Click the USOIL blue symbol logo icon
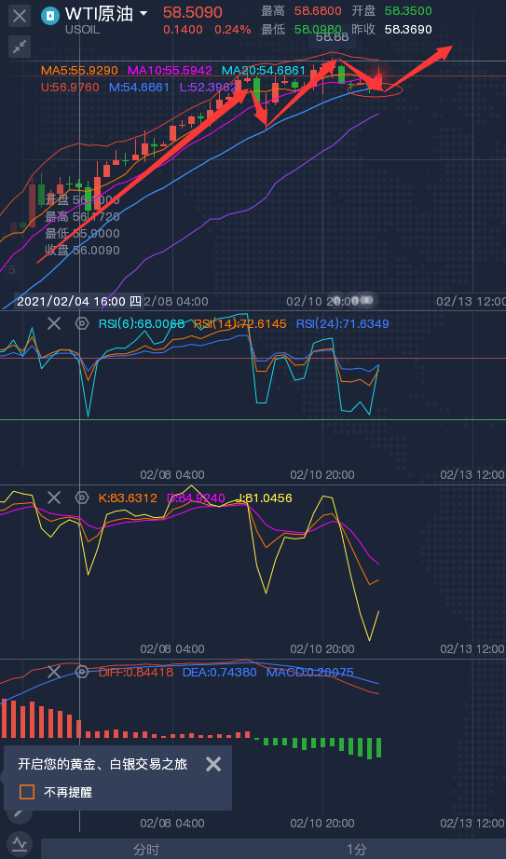506x859 pixels. point(51,16)
